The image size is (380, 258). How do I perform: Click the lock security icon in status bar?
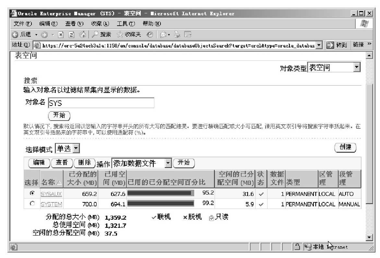[297, 247]
